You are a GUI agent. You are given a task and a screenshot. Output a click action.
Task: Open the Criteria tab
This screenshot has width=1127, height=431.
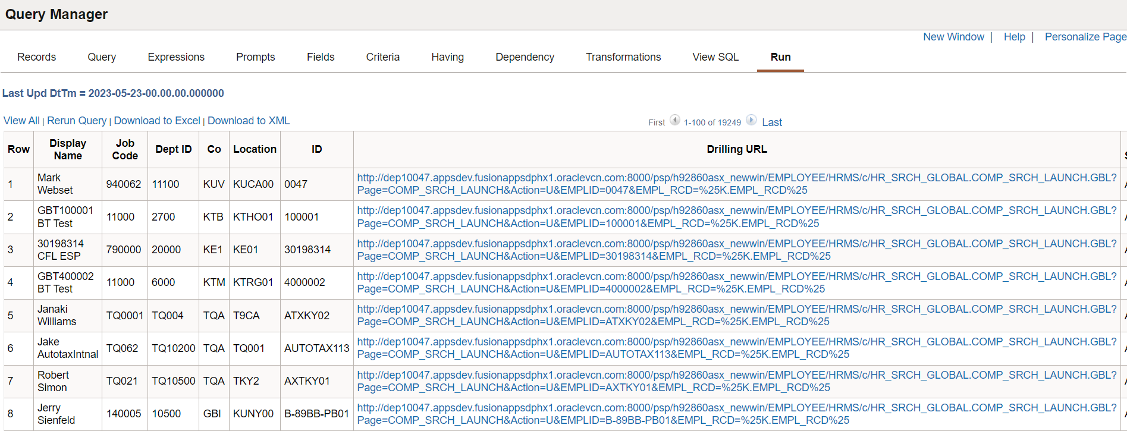(x=382, y=57)
